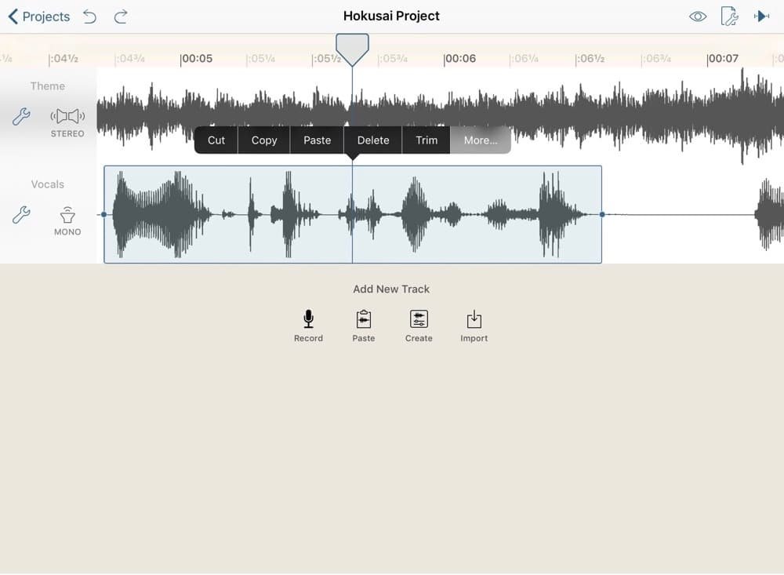784x575 pixels.
Task: Click the 00:06 mark on timeline ruler
Action: point(459,59)
